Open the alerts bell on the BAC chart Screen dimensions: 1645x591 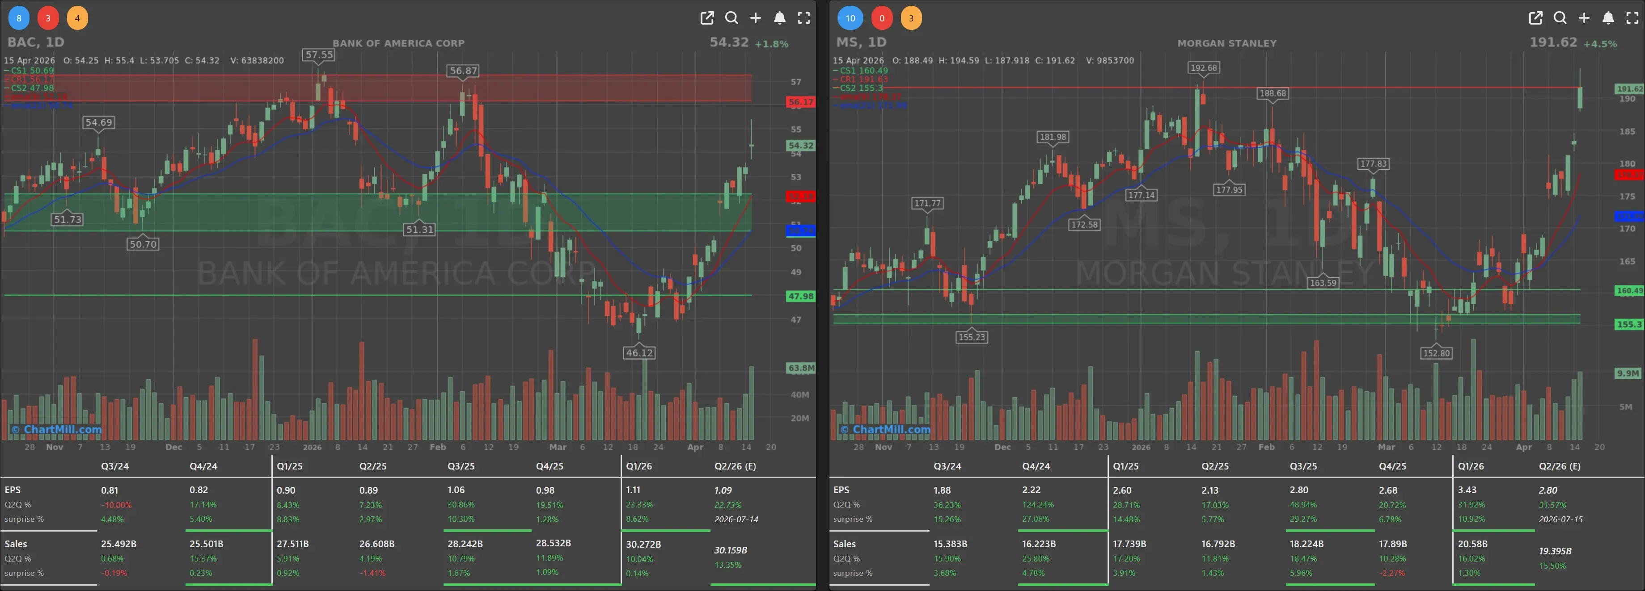pyautogui.click(x=780, y=18)
